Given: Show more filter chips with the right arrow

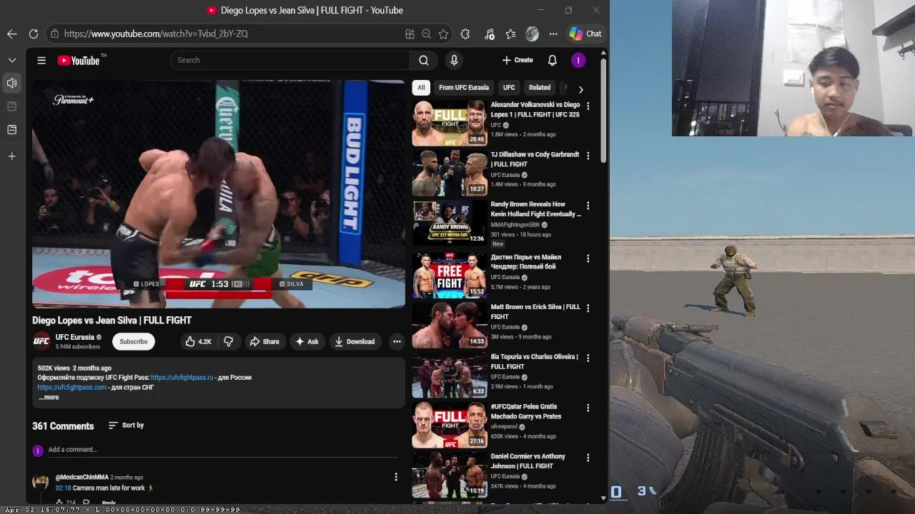Looking at the screenshot, I should [x=580, y=89].
